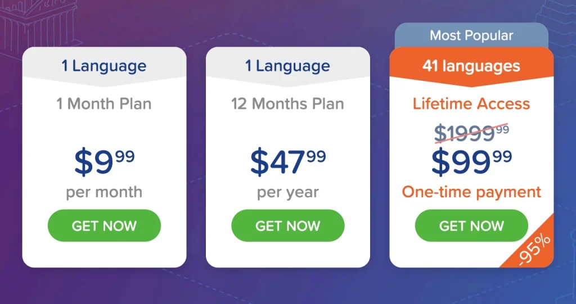Click the $47.99 price

click(x=287, y=160)
